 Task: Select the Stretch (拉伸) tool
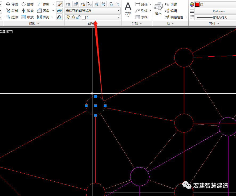[x=12, y=17]
